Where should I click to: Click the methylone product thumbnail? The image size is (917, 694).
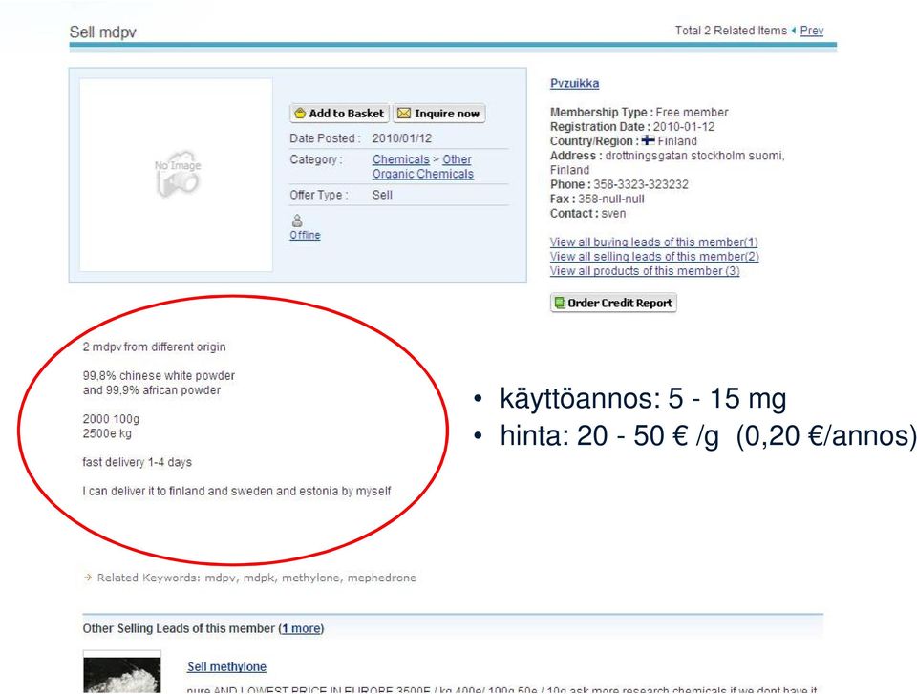point(121,672)
